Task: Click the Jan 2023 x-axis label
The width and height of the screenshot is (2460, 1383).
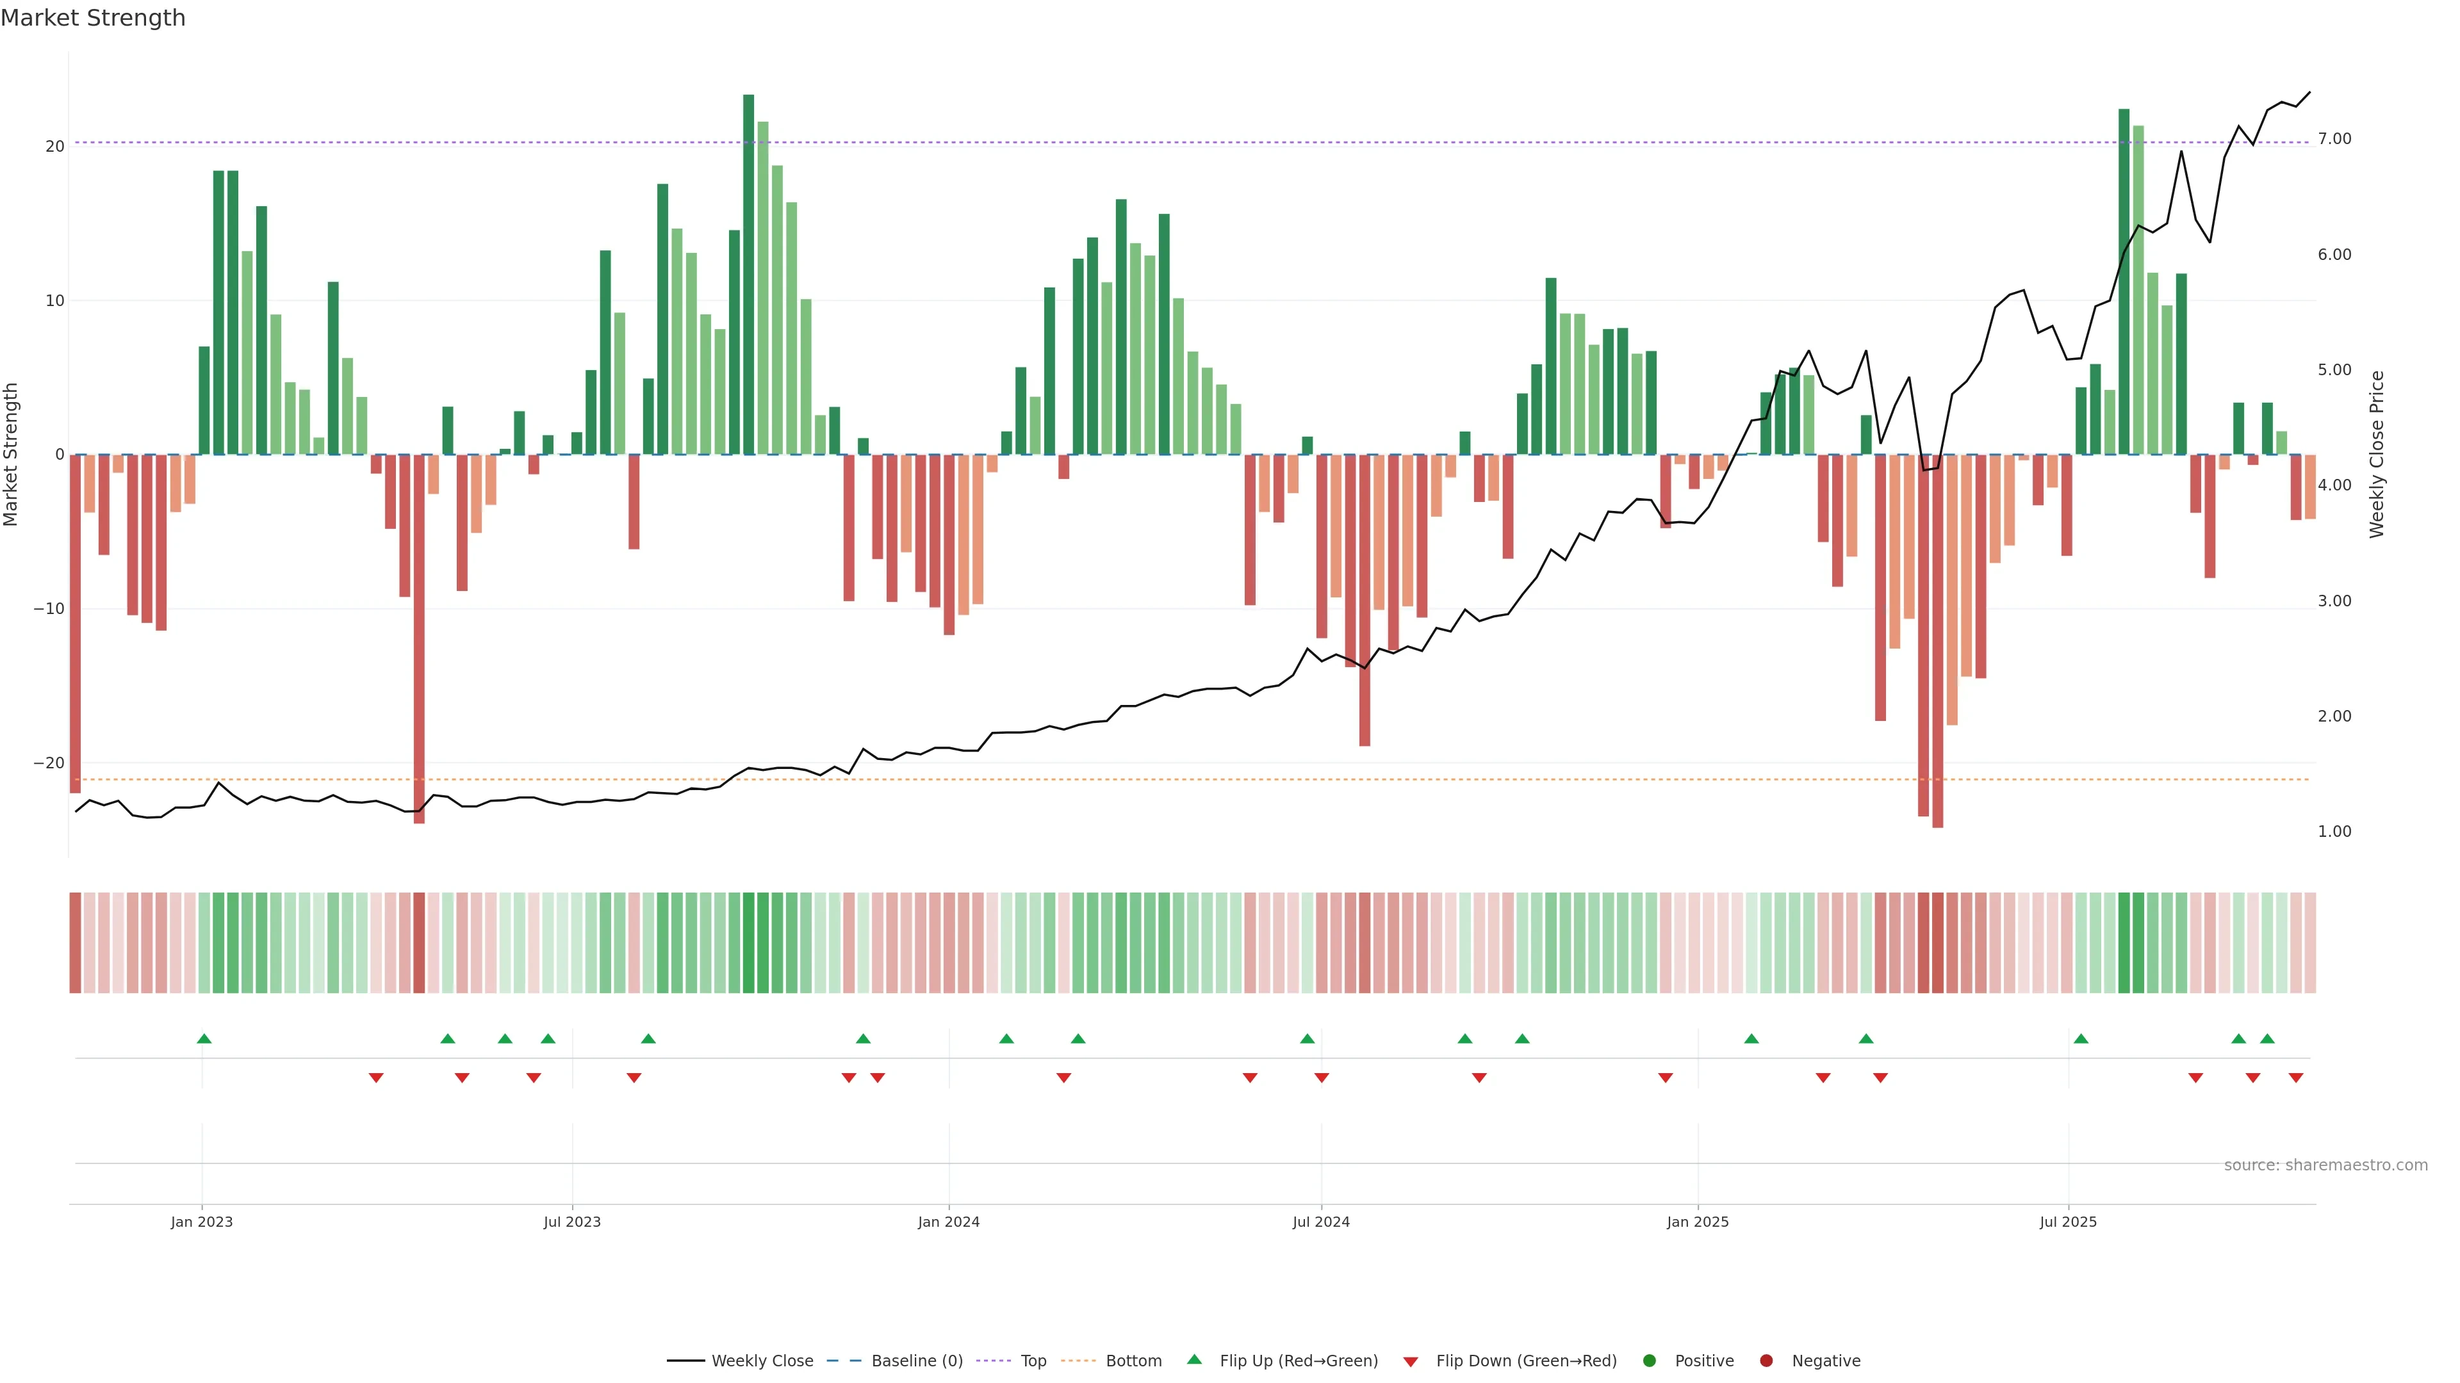Action: tap(202, 1222)
